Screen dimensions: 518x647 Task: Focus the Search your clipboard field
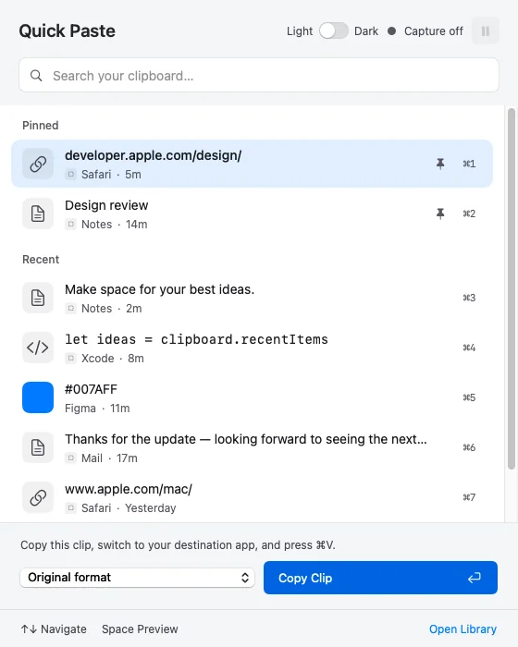pyautogui.click(x=259, y=75)
